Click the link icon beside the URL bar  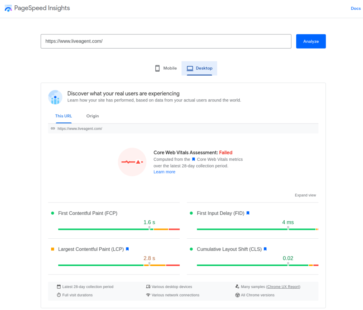[x=53, y=128]
